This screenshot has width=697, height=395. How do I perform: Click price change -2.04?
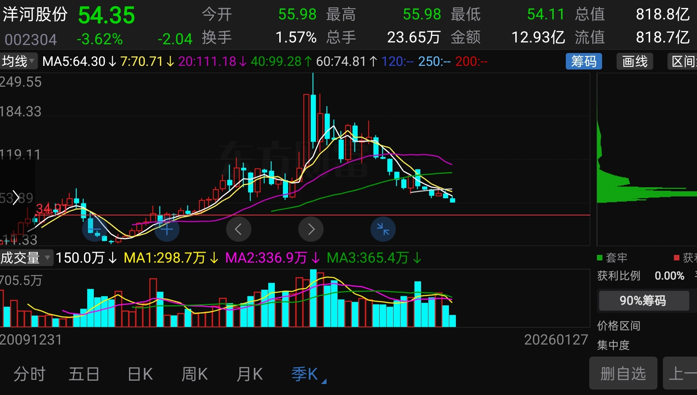[175, 39]
